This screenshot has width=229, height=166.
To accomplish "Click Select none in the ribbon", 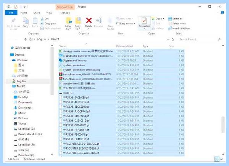I will click(177, 24).
